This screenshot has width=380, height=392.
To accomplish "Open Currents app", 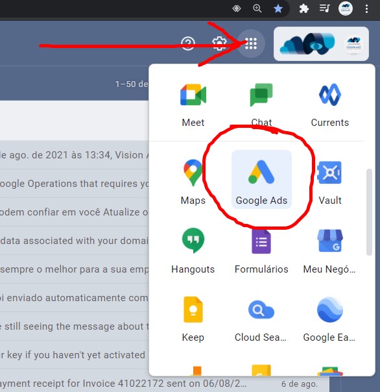I will (x=330, y=105).
